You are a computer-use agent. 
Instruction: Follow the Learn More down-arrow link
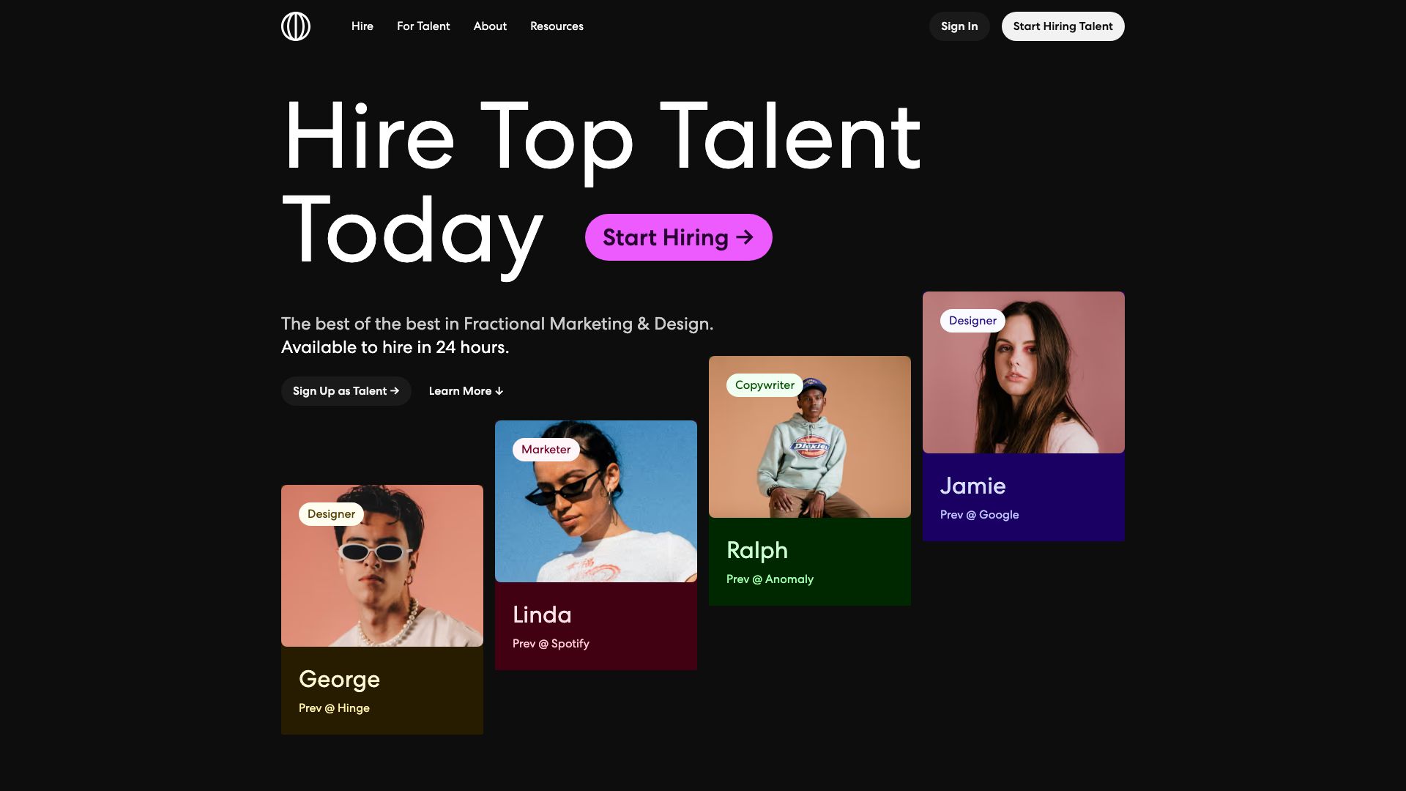[x=466, y=391]
